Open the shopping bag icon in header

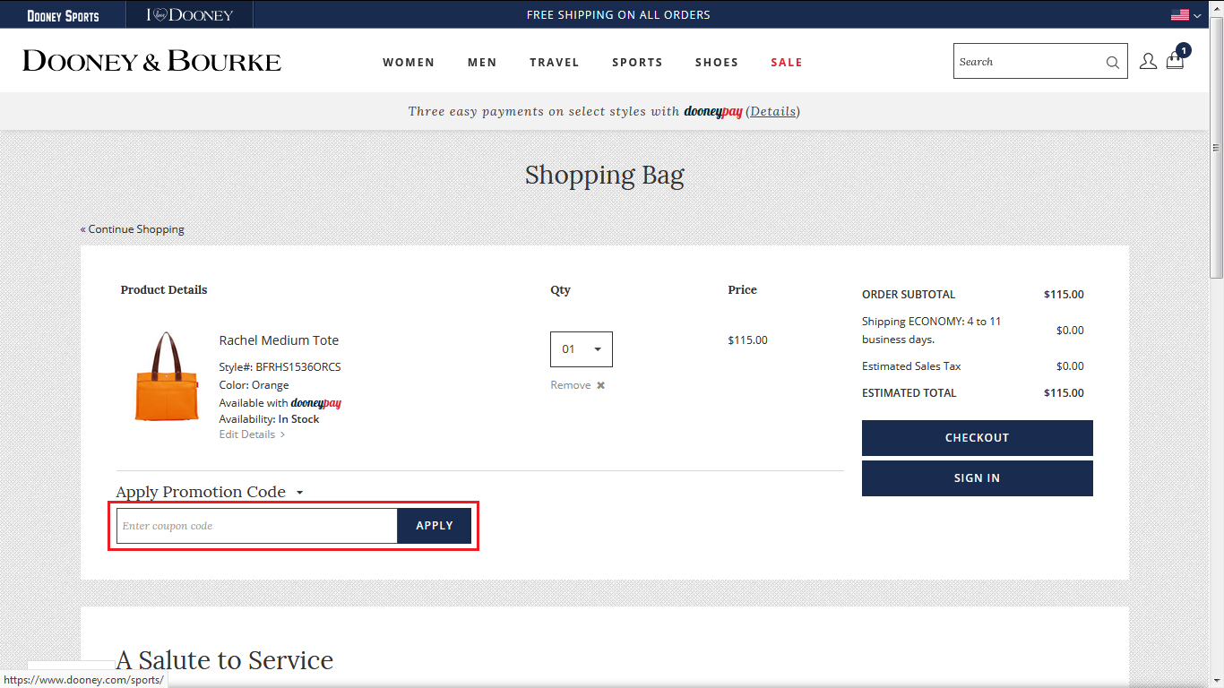(x=1176, y=60)
